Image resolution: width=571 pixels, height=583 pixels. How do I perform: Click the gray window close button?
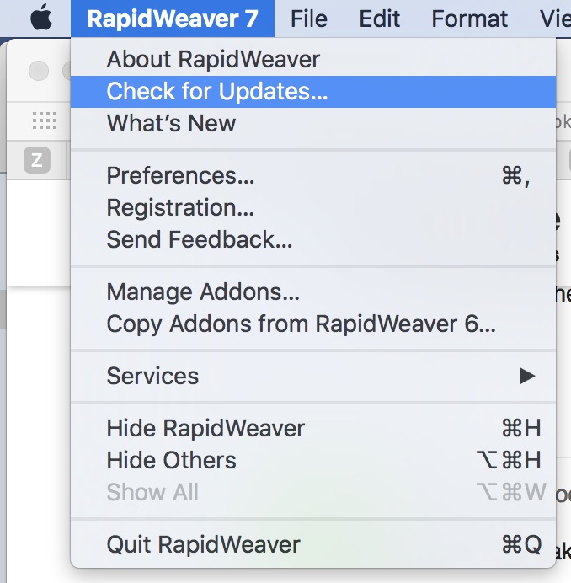(x=39, y=70)
